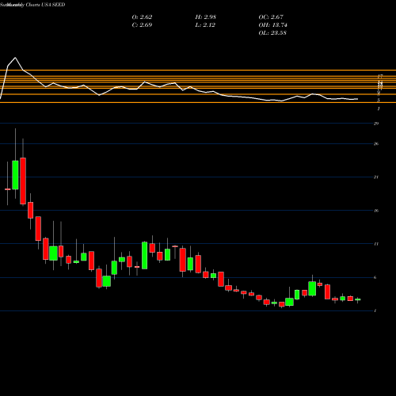Click the '11' price axis label

376,244
